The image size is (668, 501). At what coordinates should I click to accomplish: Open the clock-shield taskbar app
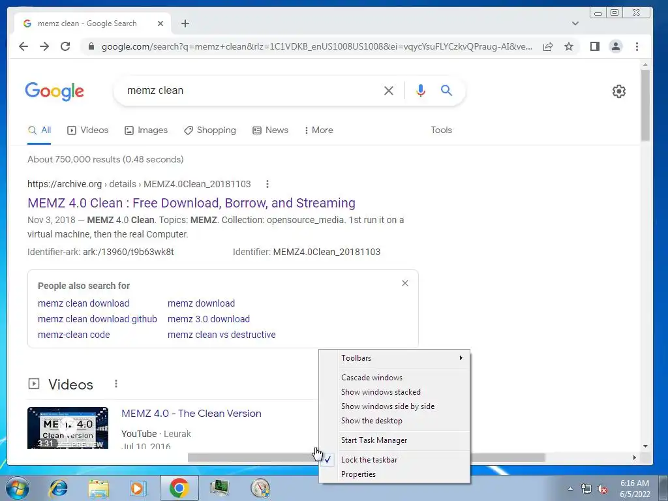[x=260, y=488]
